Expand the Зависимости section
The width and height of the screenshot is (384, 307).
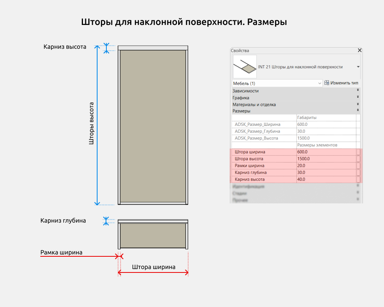click(x=358, y=90)
